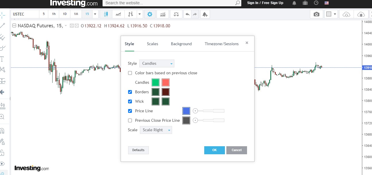Switch to the Timezone/Sessions tab
The width and height of the screenshot is (372, 175).
[222, 44]
